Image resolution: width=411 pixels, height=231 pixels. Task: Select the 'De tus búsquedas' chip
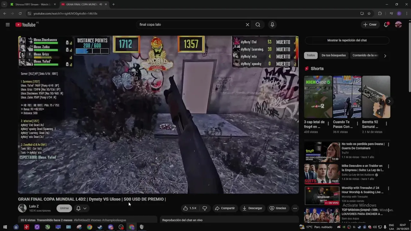click(x=334, y=56)
